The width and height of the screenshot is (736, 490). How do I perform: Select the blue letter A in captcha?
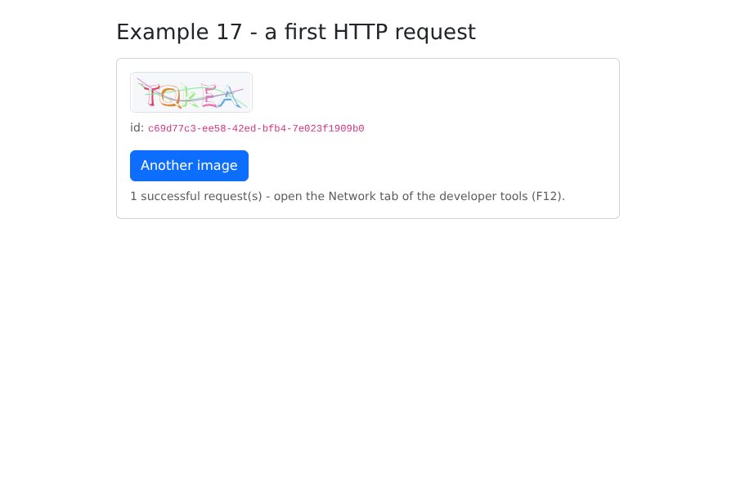tap(229, 96)
